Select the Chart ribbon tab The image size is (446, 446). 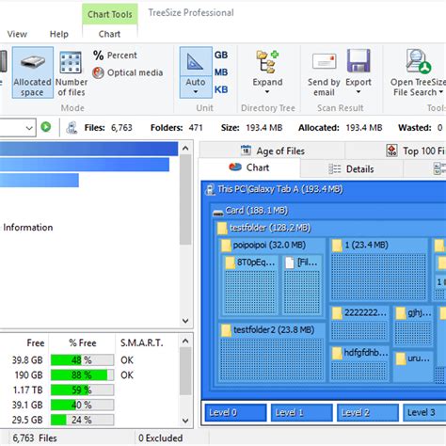pos(109,34)
